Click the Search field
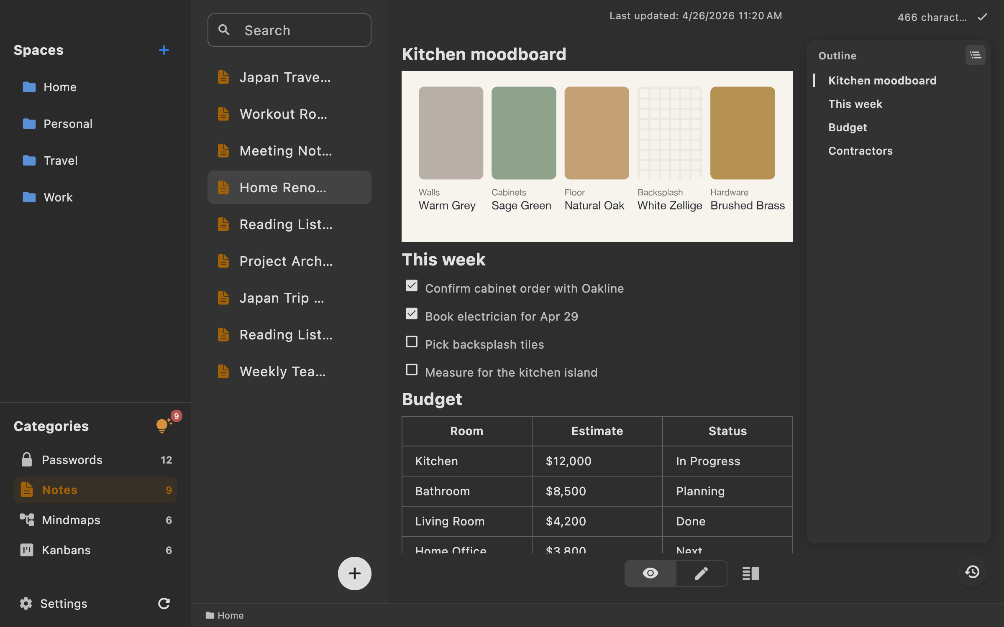 point(289,30)
